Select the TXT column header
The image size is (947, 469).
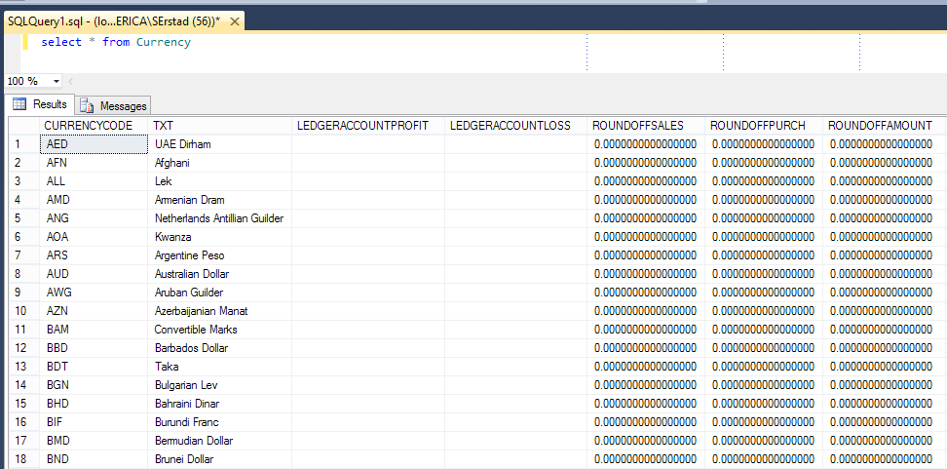pos(163,126)
